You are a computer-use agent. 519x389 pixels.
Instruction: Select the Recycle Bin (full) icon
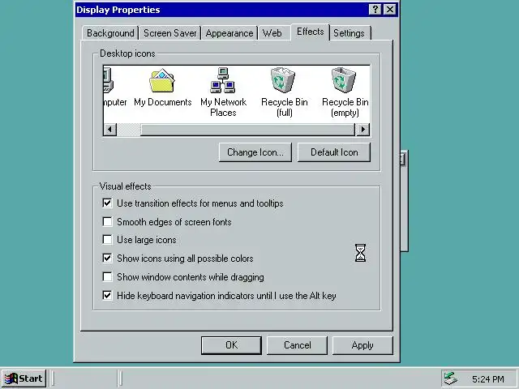point(285,92)
